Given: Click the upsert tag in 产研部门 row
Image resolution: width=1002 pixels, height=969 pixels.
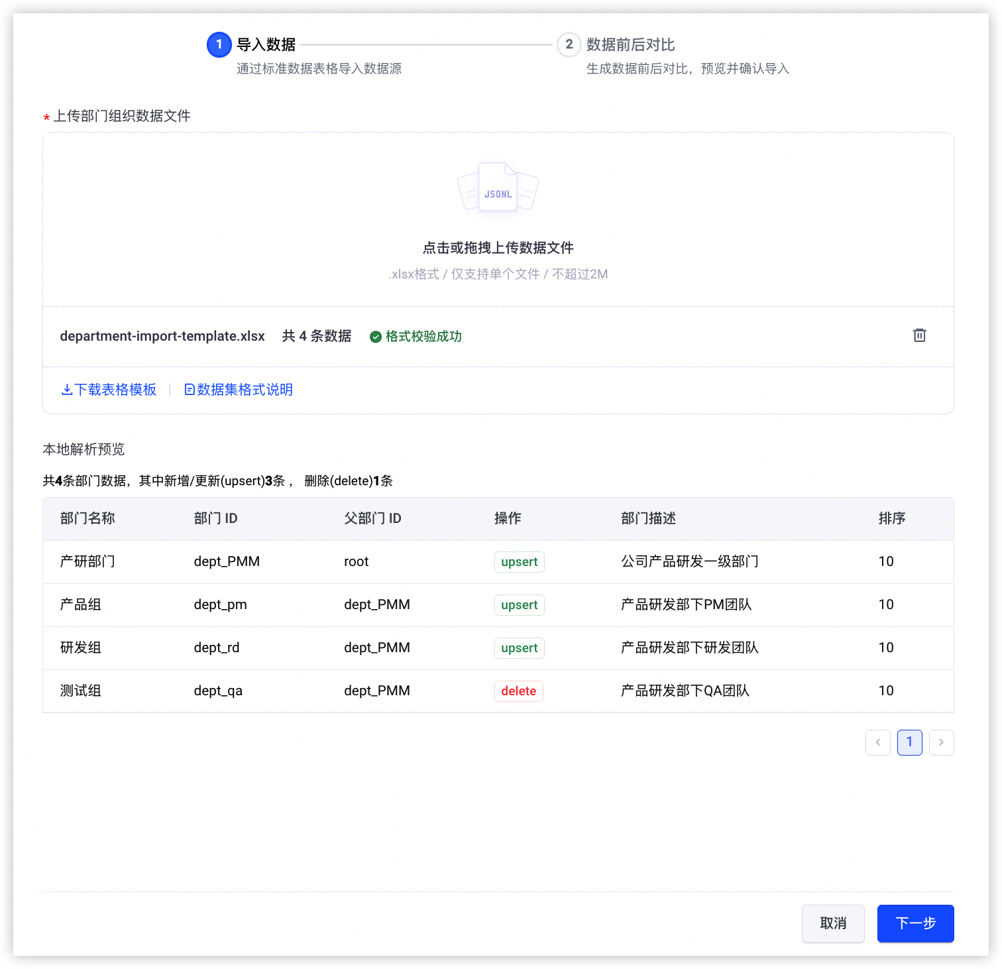Looking at the screenshot, I should point(520,562).
